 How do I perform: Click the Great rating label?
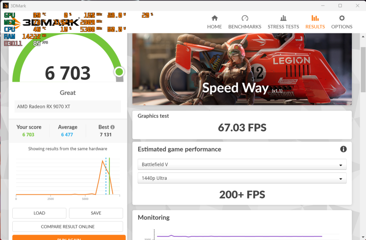point(68,93)
